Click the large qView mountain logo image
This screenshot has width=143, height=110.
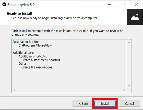click(135, 17)
